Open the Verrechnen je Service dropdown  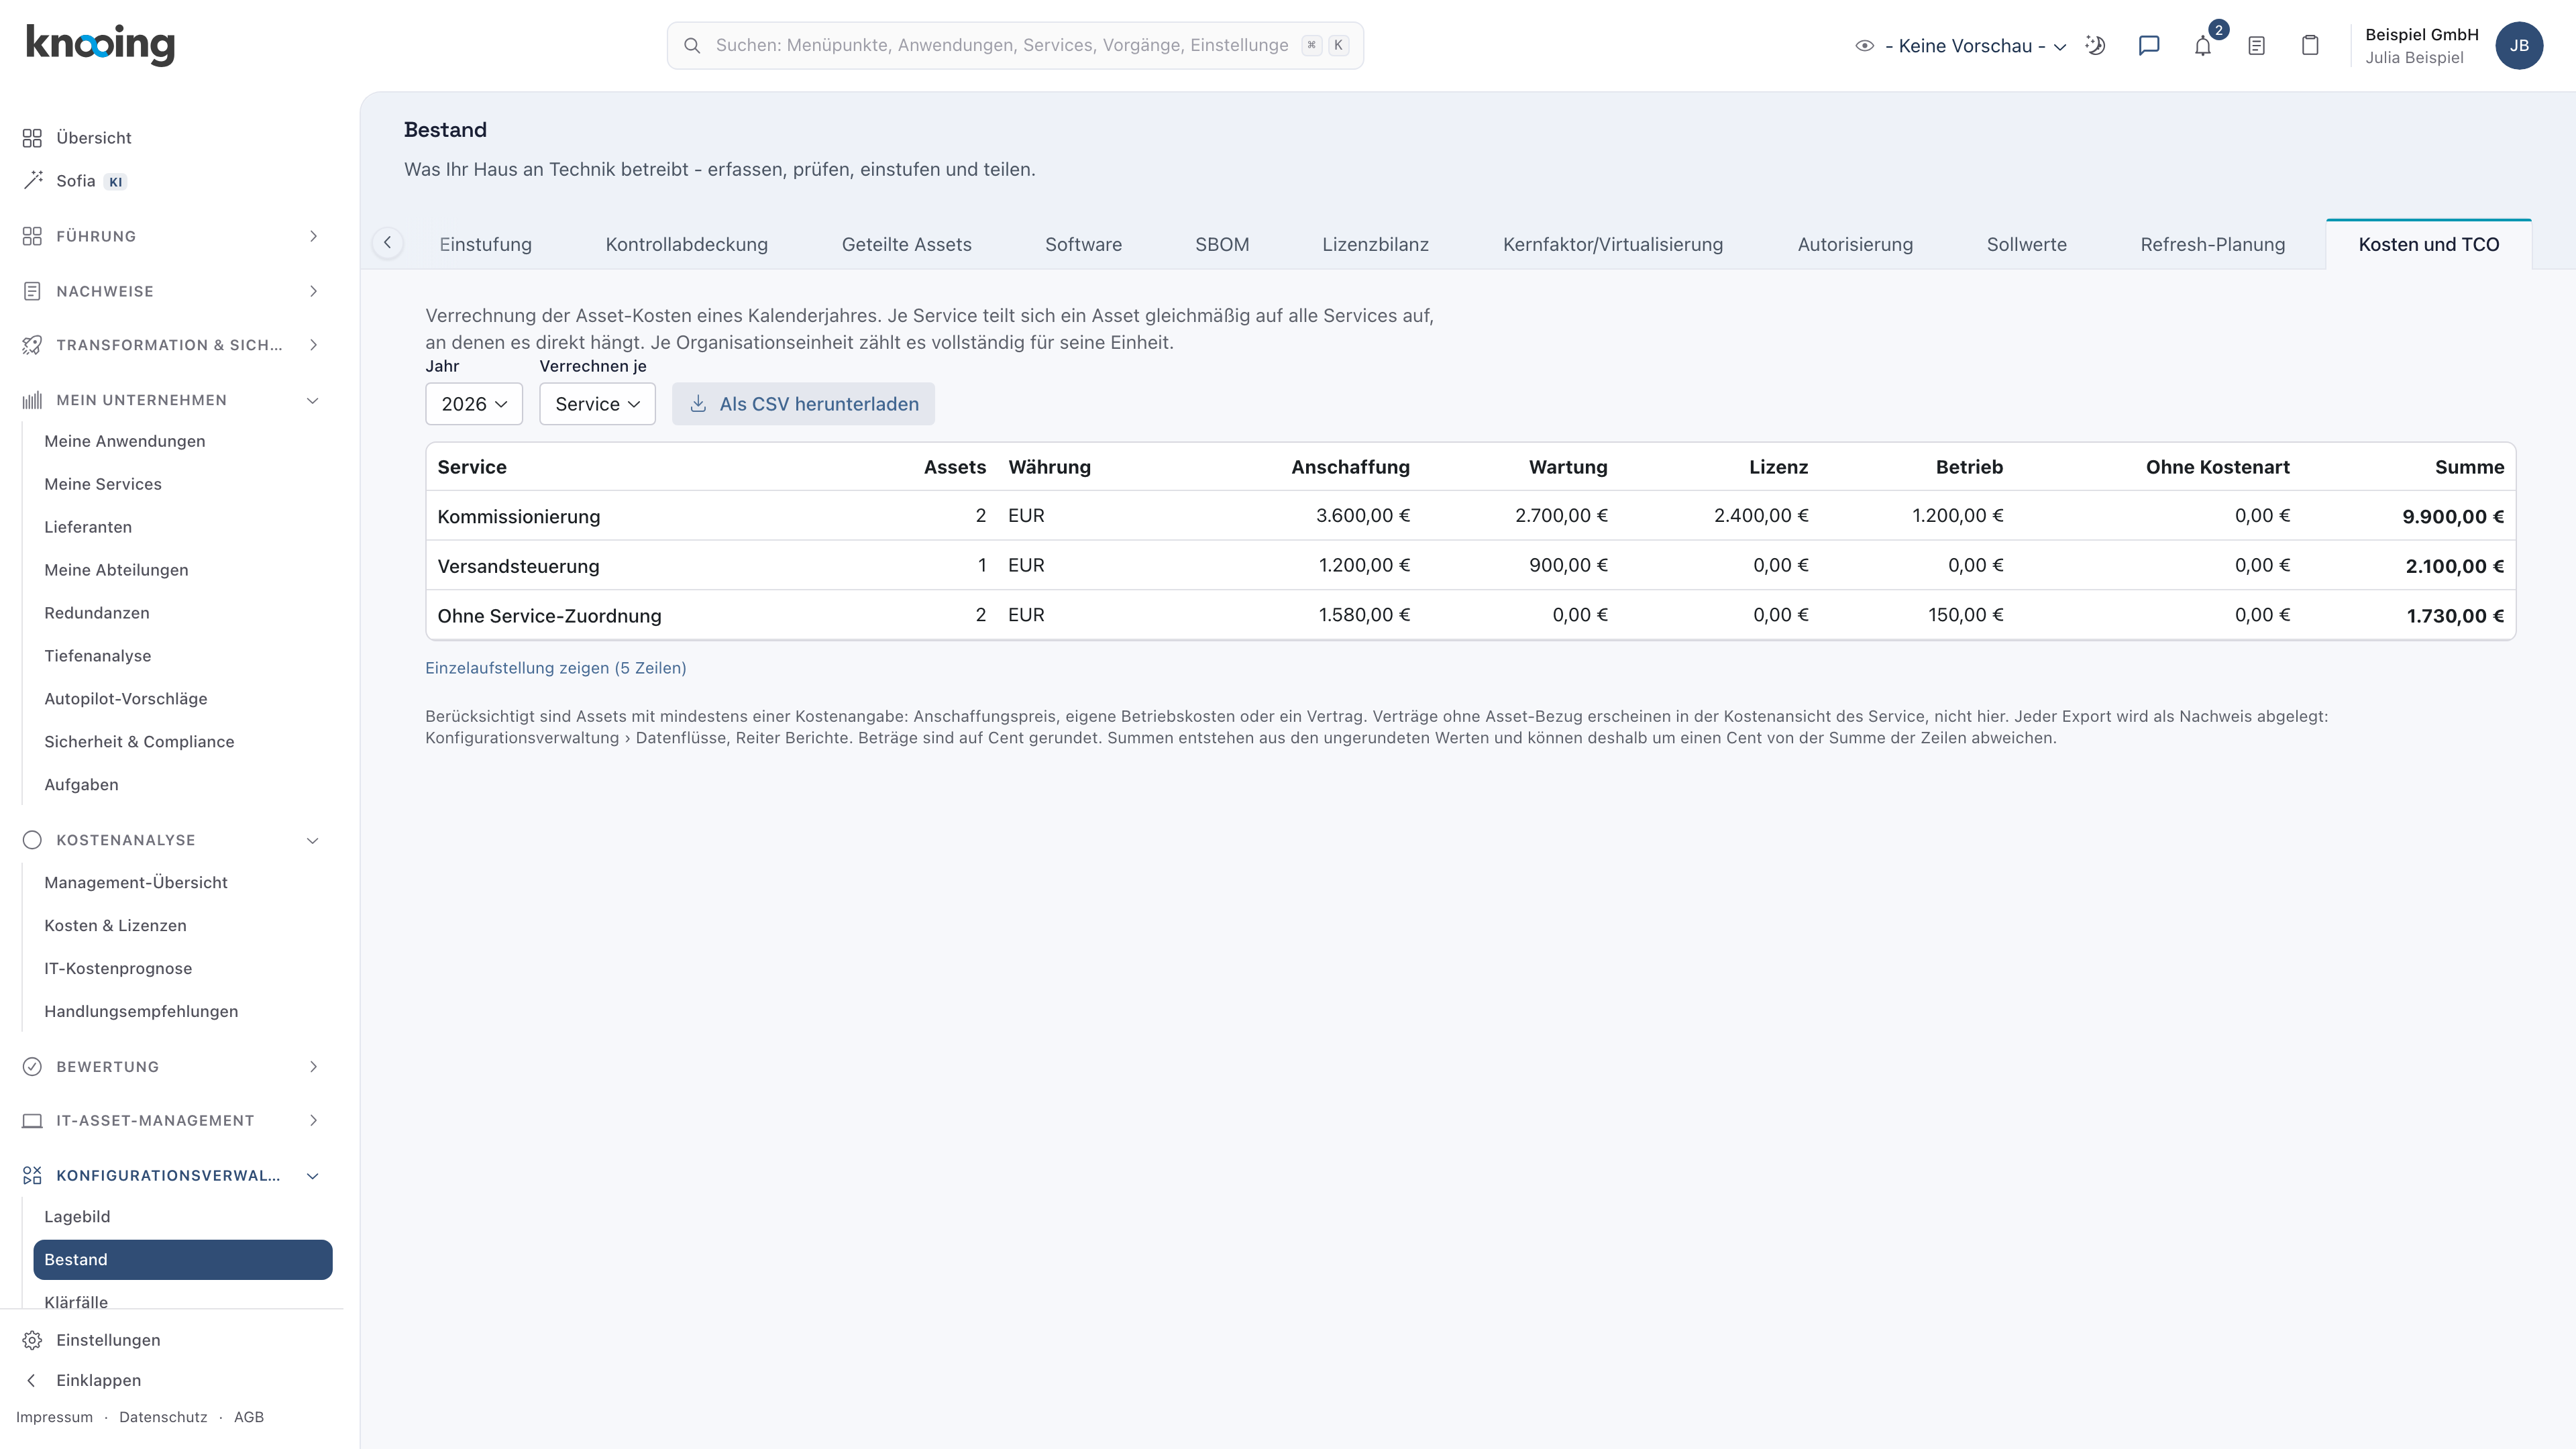point(597,404)
